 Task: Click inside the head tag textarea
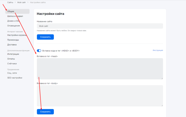[x=100, y=69]
